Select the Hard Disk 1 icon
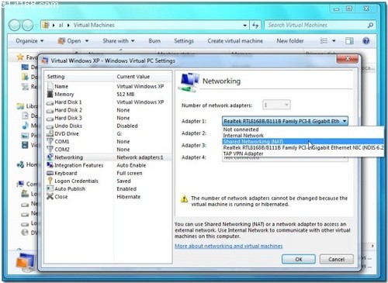This screenshot has height=283, width=388. pos(50,102)
